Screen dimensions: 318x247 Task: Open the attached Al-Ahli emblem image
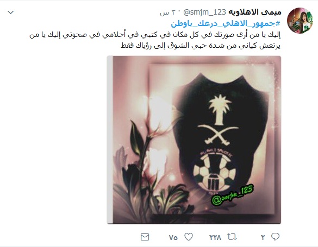tap(194, 140)
